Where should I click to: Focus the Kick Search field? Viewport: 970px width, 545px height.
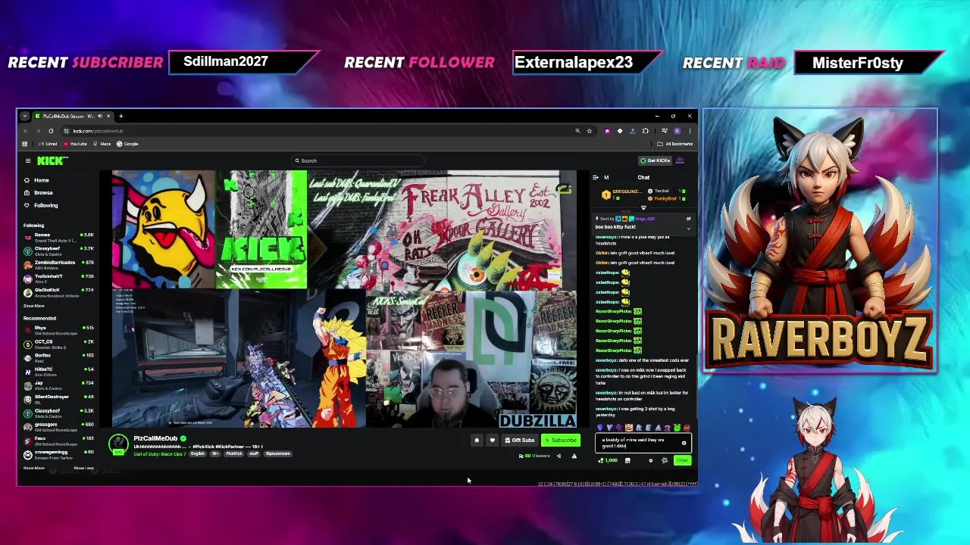click(x=356, y=160)
